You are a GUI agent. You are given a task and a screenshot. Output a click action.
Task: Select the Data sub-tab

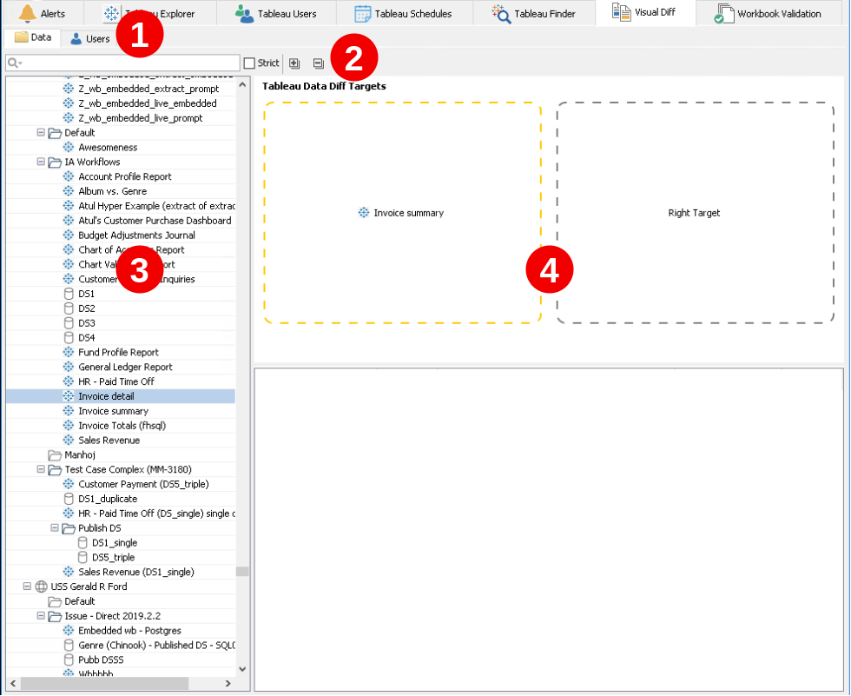[33, 37]
